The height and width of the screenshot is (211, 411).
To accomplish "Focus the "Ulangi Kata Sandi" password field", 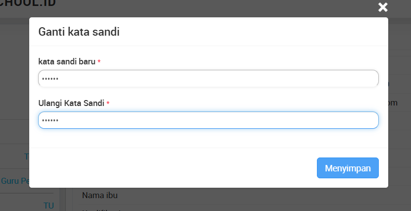I will pyautogui.click(x=208, y=120).
